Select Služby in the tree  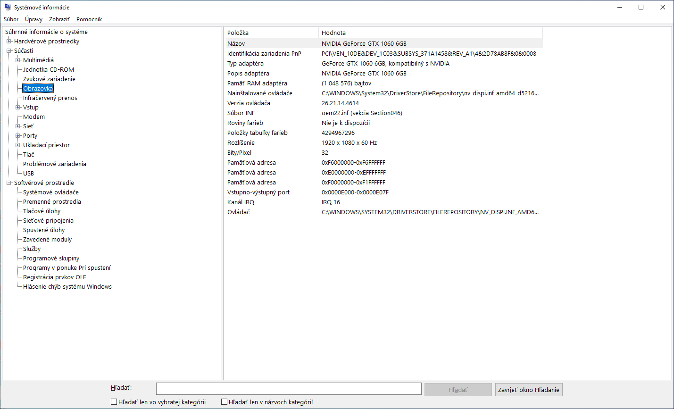coord(32,249)
